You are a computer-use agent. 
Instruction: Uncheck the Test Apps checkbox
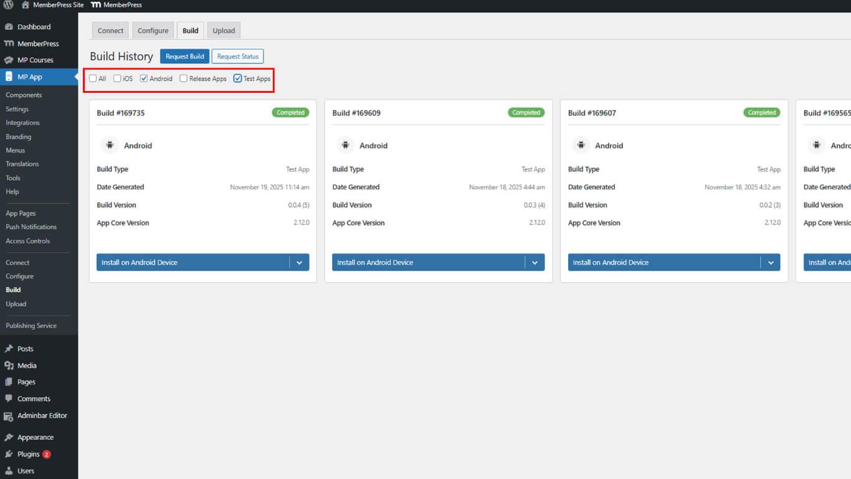coord(237,78)
